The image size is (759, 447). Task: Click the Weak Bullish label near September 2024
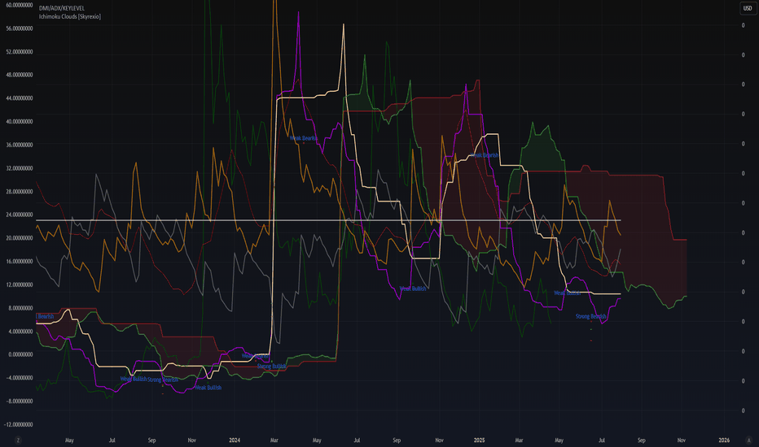pos(413,289)
